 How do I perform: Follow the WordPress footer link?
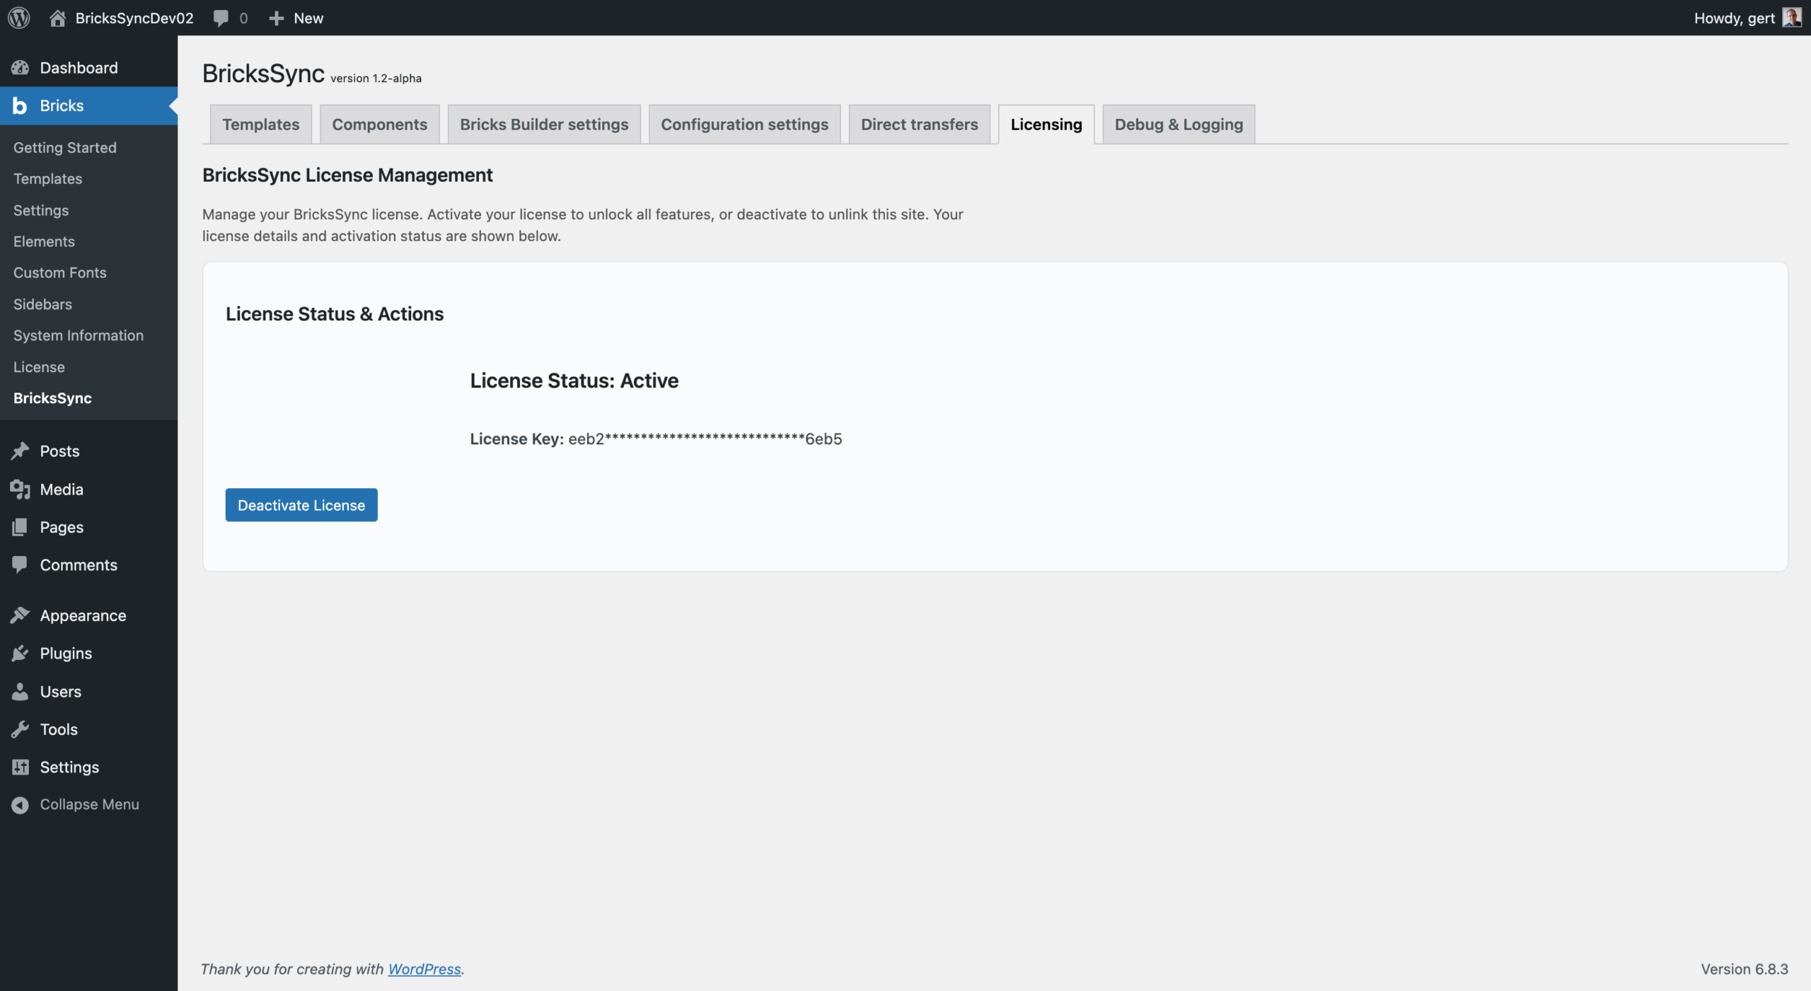[x=424, y=969]
